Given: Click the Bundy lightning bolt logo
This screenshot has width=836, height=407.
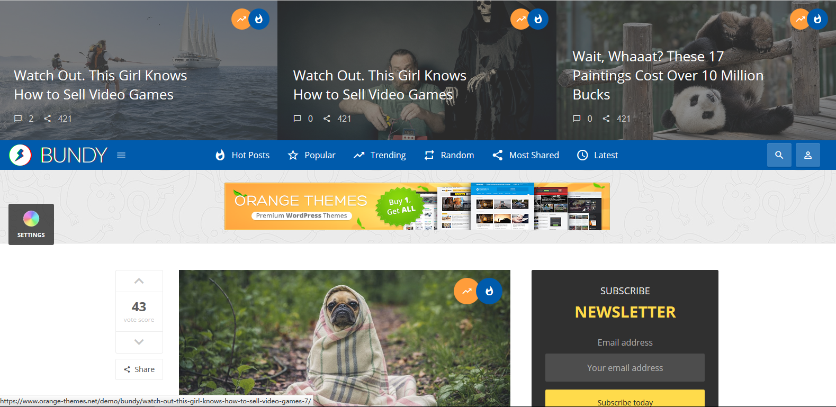Looking at the screenshot, I should (20, 155).
